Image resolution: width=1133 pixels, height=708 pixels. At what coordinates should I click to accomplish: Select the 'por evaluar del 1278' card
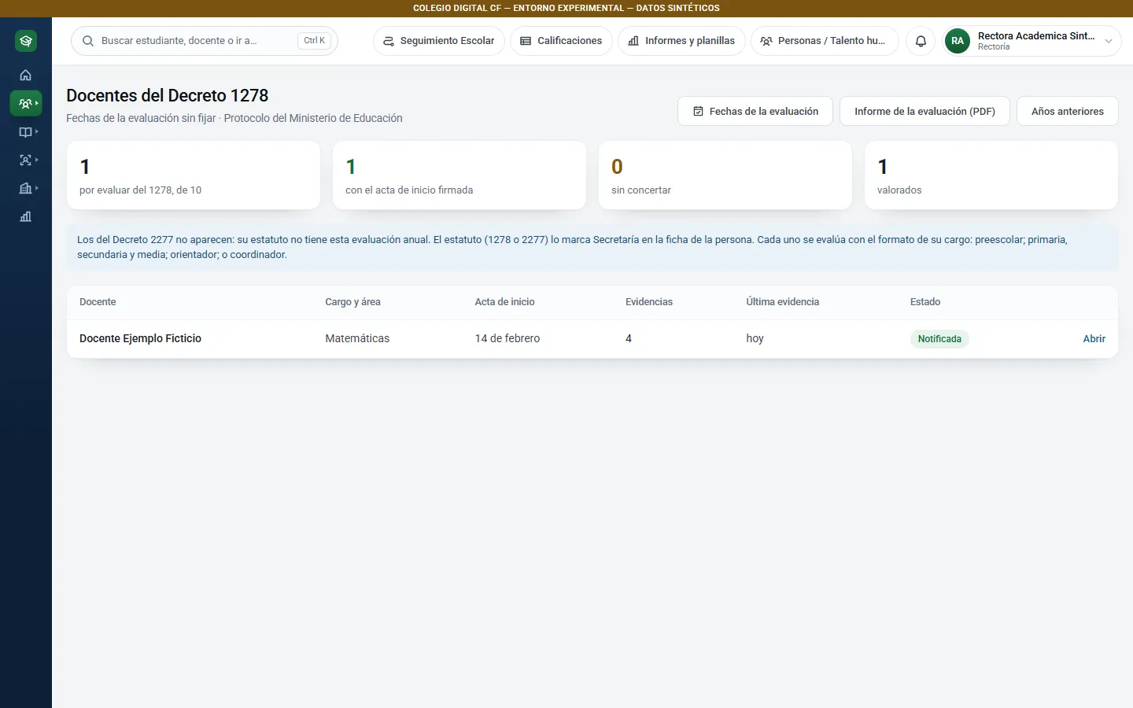(194, 175)
